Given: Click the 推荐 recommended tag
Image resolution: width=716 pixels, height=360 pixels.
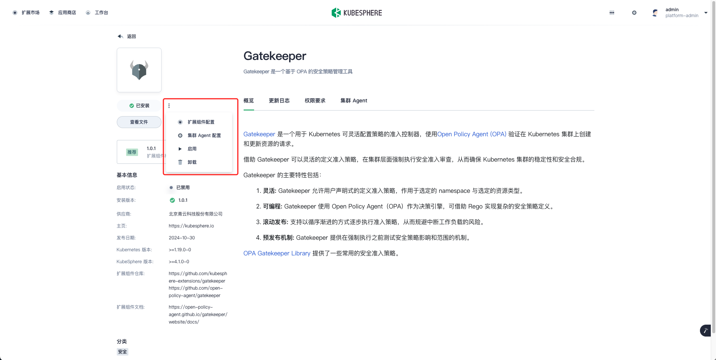Looking at the screenshot, I should tap(132, 152).
